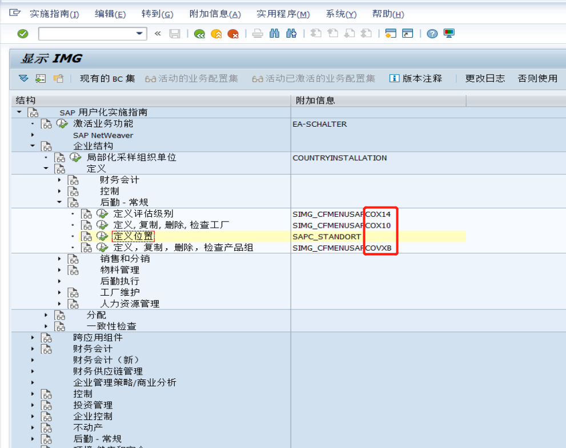Click the COUNTRYINSTALLATION additional info cell
The image size is (566, 448).
pyautogui.click(x=340, y=158)
